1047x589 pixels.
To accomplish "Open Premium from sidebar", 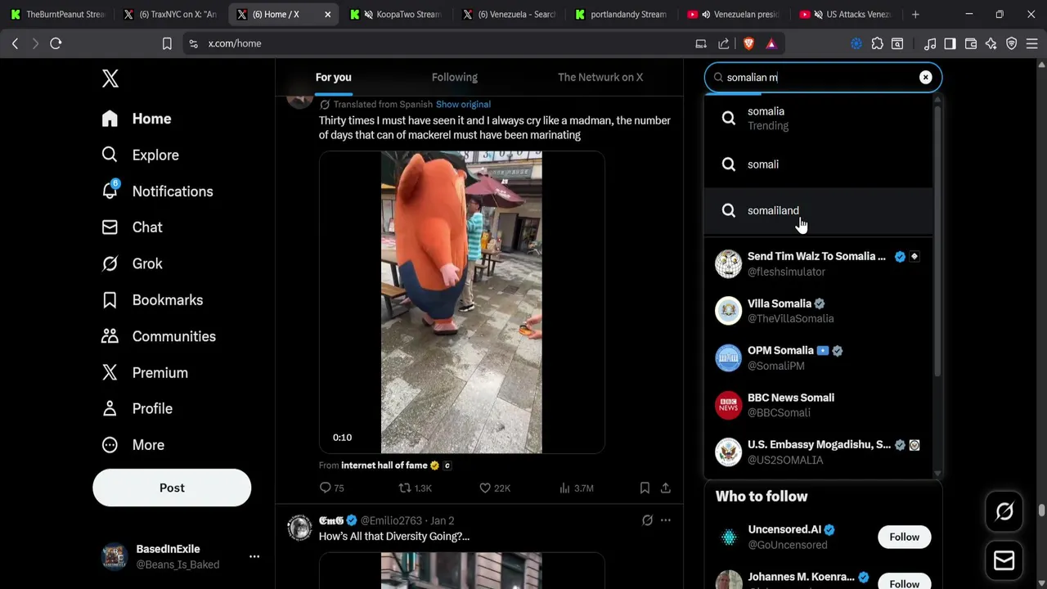I will (x=145, y=372).
